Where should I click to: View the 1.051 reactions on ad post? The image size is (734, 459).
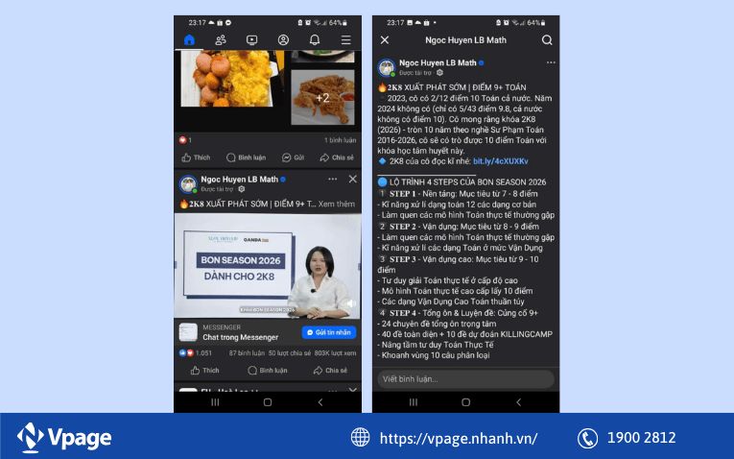coord(195,353)
